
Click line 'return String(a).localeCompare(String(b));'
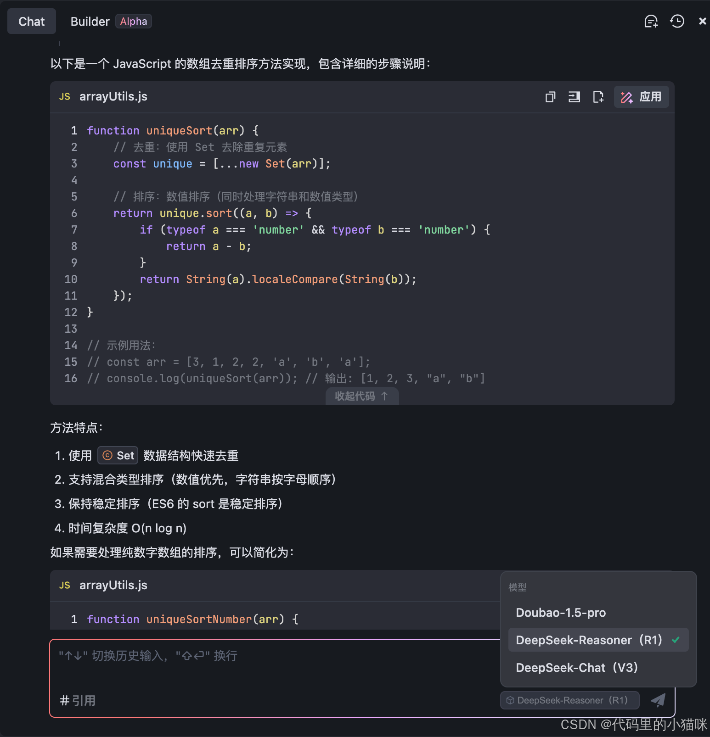click(278, 279)
